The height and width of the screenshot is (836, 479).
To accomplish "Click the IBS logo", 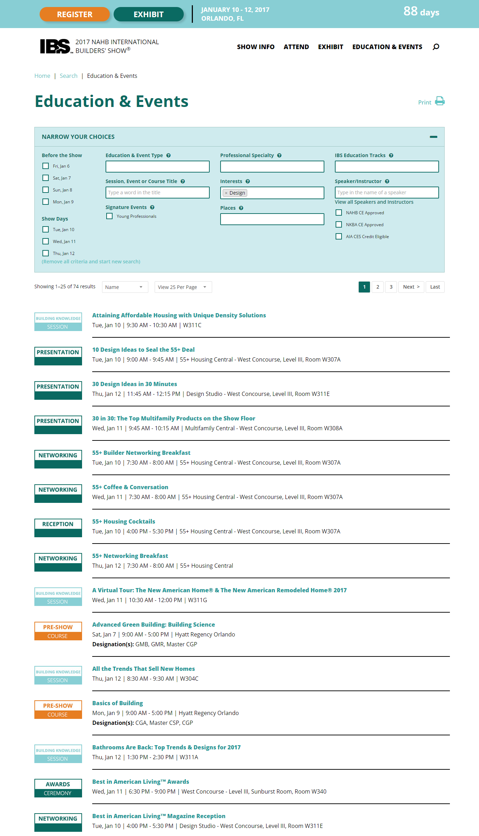I will [x=56, y=46].
